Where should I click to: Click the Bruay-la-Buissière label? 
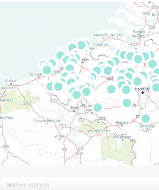[x=47, y=121]
